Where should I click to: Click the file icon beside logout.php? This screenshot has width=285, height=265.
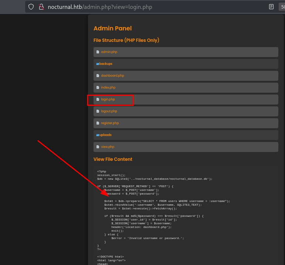click(98, 111)
